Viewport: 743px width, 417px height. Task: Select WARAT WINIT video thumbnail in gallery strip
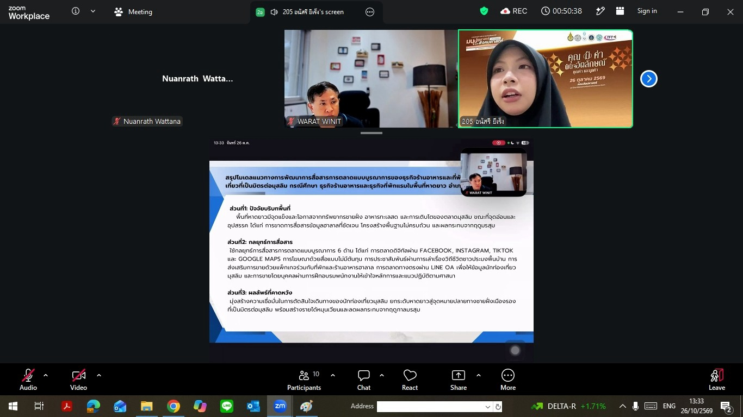371,79
